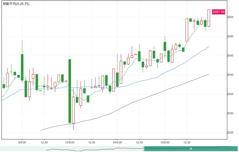Click the unselected light area of the navigator bar
This screenshot has height=152, width=239.
pos(72,148)
